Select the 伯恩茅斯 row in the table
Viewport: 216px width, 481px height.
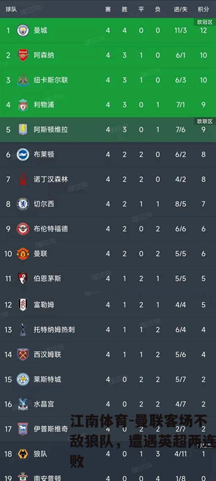click(x=108, y=278)
